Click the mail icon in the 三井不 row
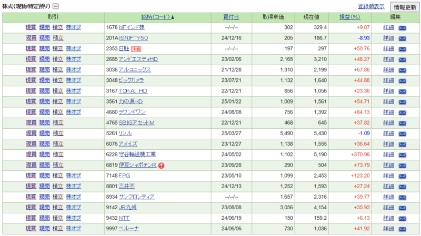This screenshot has height=236, width=421. [x=402, y=187]
